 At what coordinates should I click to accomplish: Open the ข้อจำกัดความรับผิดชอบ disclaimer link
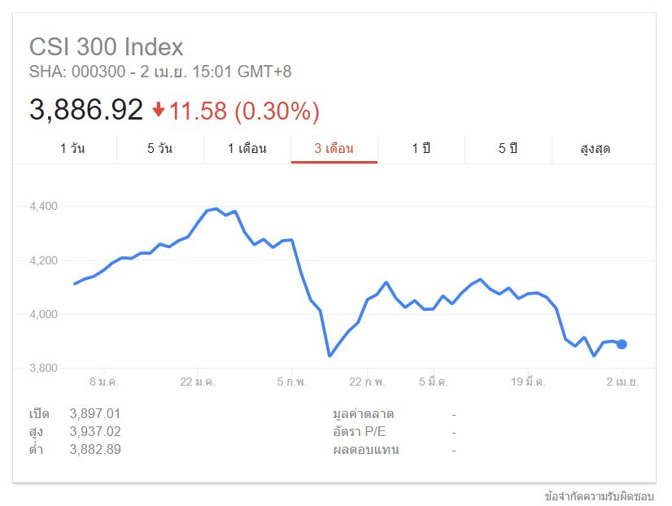[599, 495]
